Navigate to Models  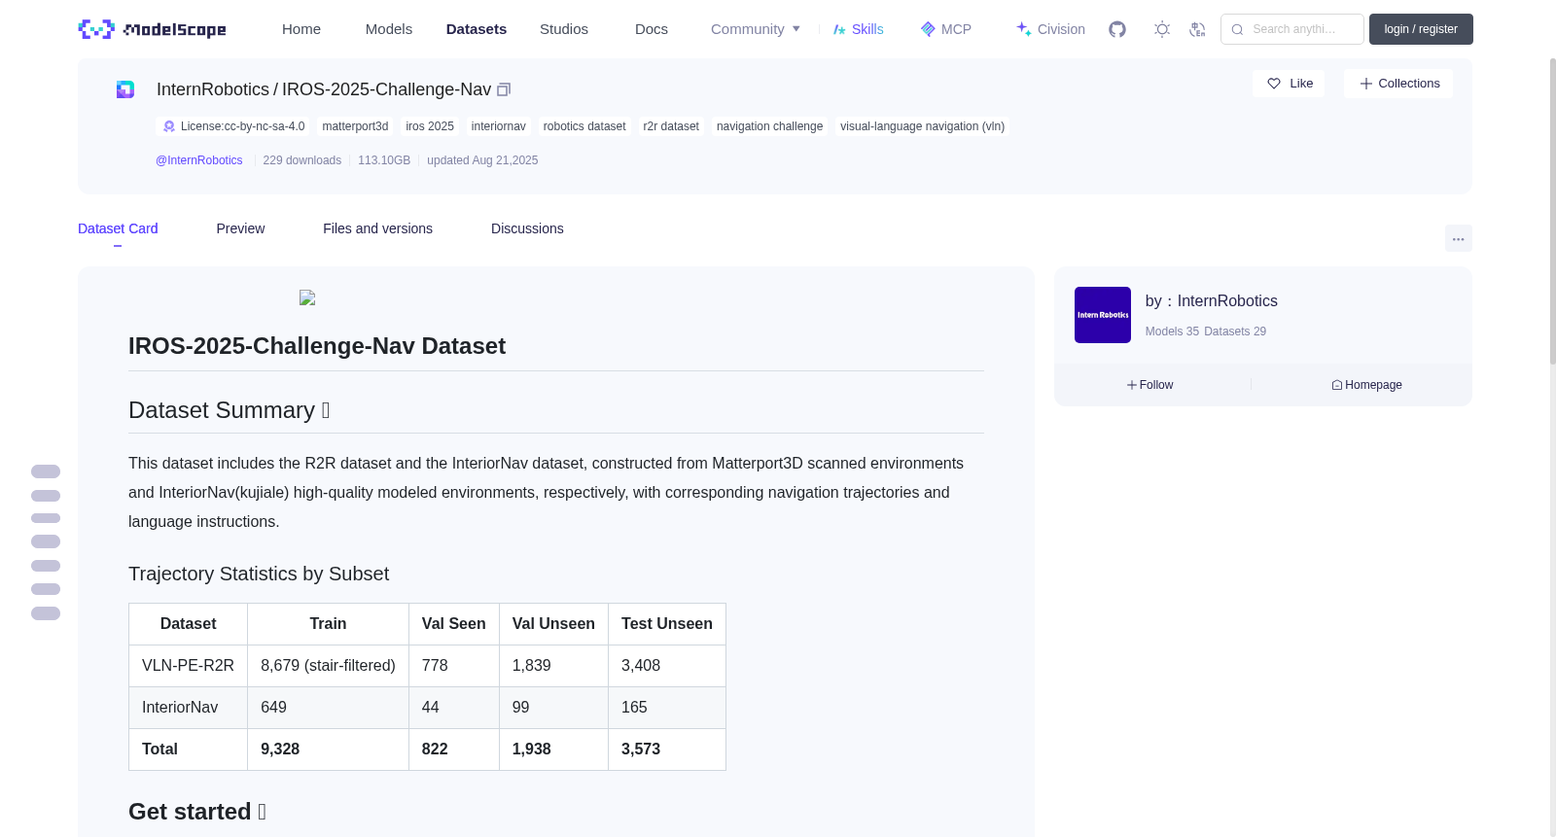pyautogui.click(x=389, y=29)
